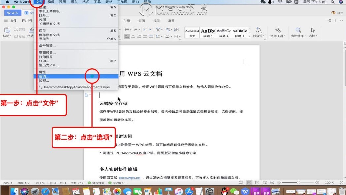Apply numbered list formatting
The image size is (346, 195).
coord(135,30)
